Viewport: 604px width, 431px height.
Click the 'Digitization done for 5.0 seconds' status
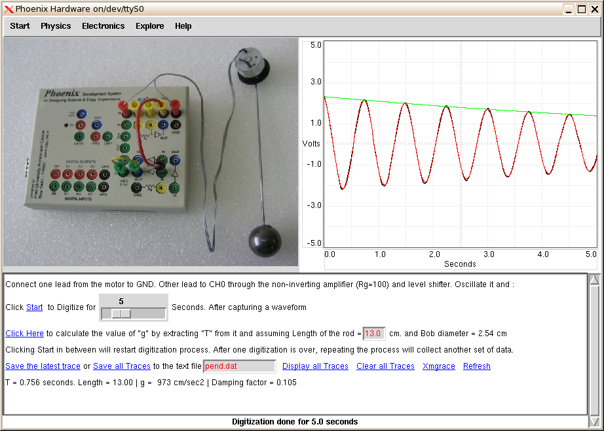point(295,422)
